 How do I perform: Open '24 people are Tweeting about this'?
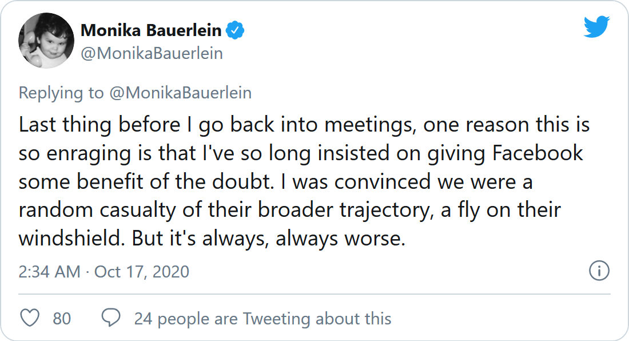pos(262,319)
